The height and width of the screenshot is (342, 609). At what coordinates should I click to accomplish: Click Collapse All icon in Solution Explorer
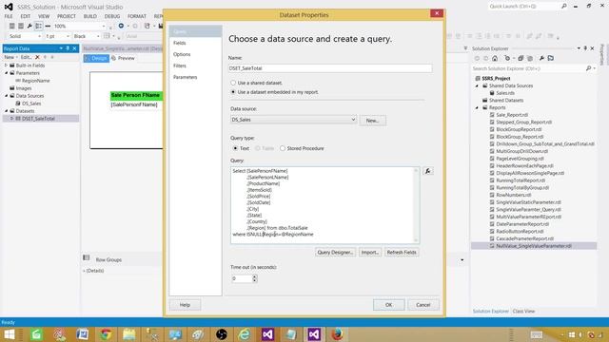click(x=521, y=58)
